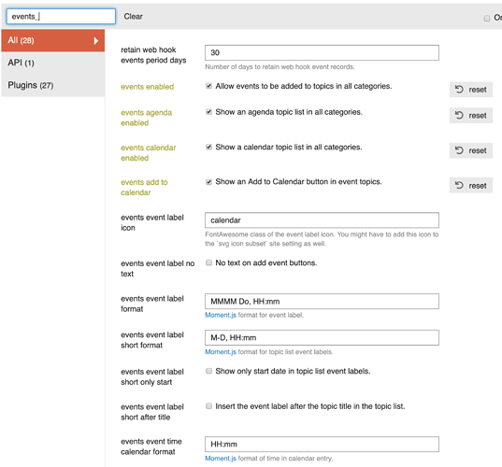Screen dimensions: 502x467
Task: Uncheck Show a calendar topic list checkbox
Action: [208, 148]
